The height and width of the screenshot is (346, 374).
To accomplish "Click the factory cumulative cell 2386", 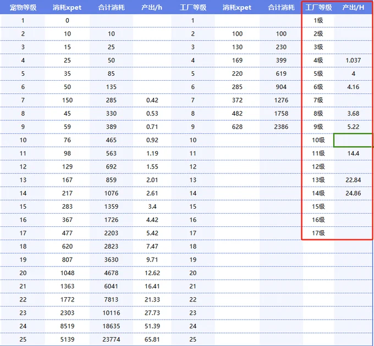I will click(x=281, y=127).
